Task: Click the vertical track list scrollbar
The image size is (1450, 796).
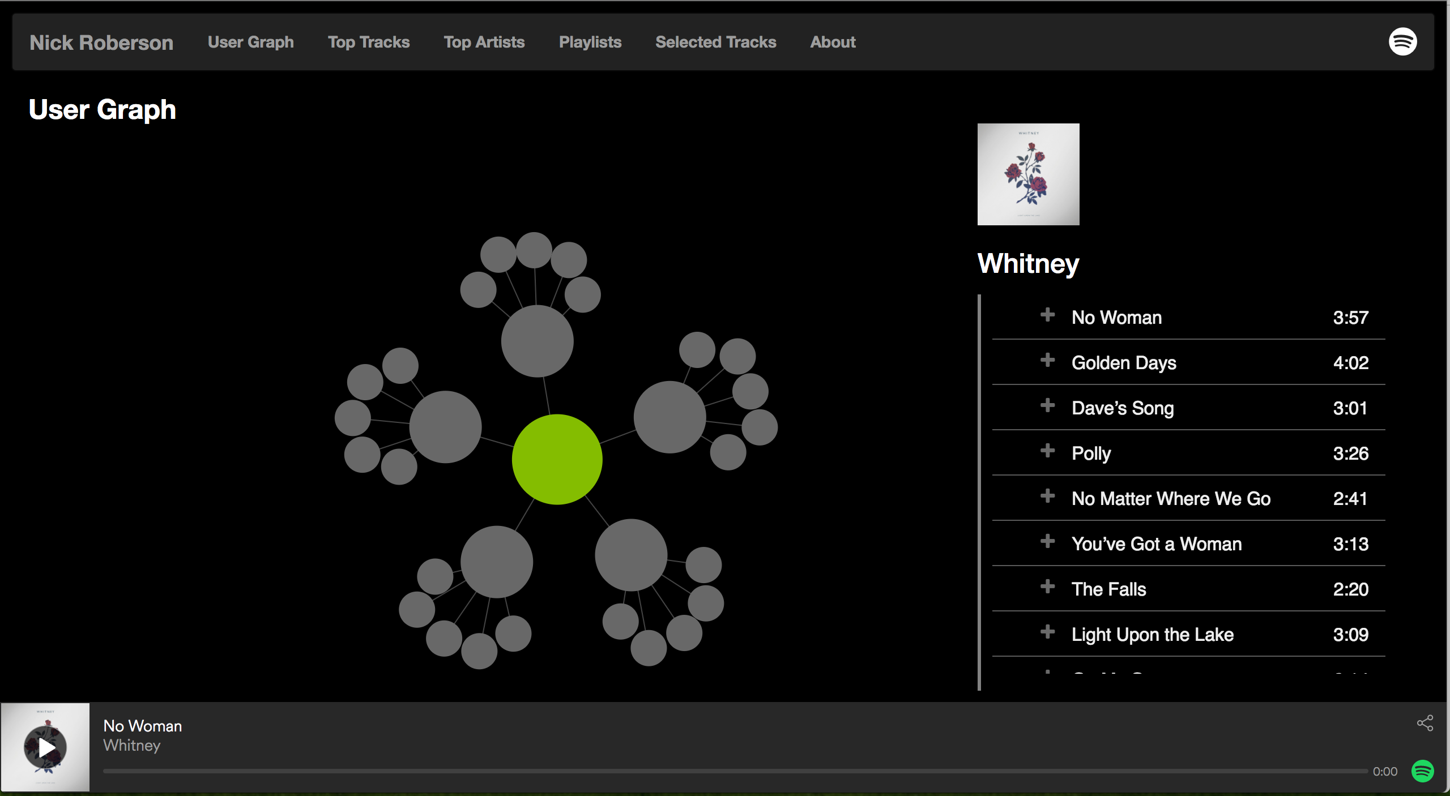Action: tap(979, 492)
